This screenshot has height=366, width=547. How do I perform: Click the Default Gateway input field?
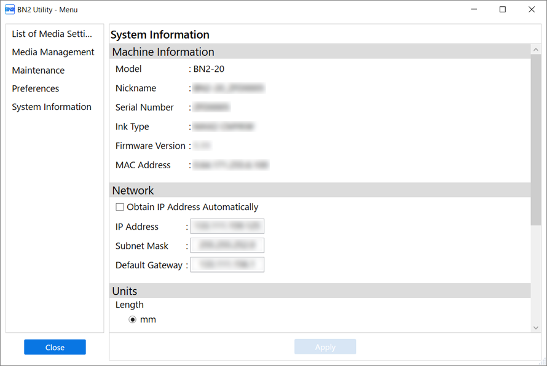(227, 265)
